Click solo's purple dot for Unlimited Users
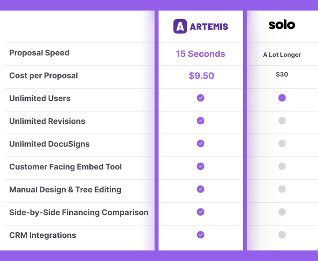 (x=282, y=98)
